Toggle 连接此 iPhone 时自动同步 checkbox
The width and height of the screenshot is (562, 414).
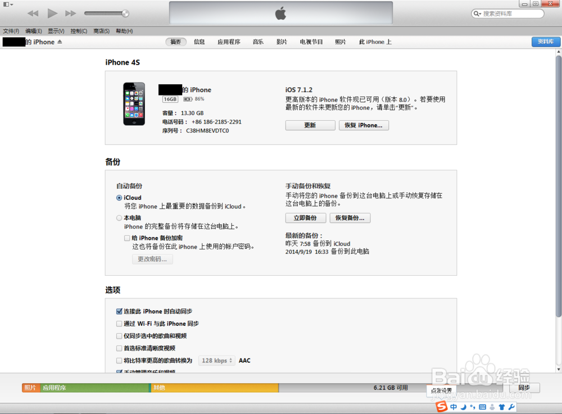(x=119, y=311)
